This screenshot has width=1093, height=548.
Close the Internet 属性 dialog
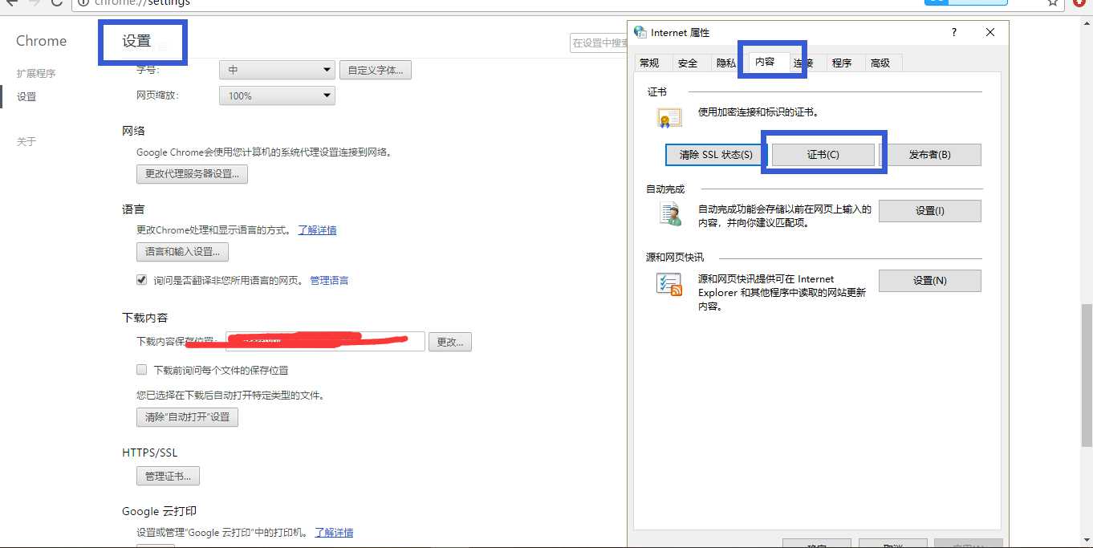990,32
